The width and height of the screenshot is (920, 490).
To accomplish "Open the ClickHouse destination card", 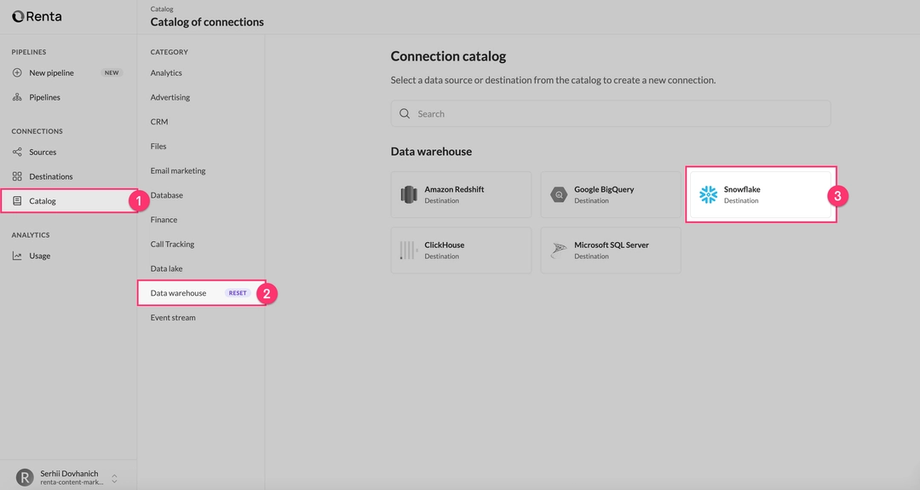I will click(461, 251).
